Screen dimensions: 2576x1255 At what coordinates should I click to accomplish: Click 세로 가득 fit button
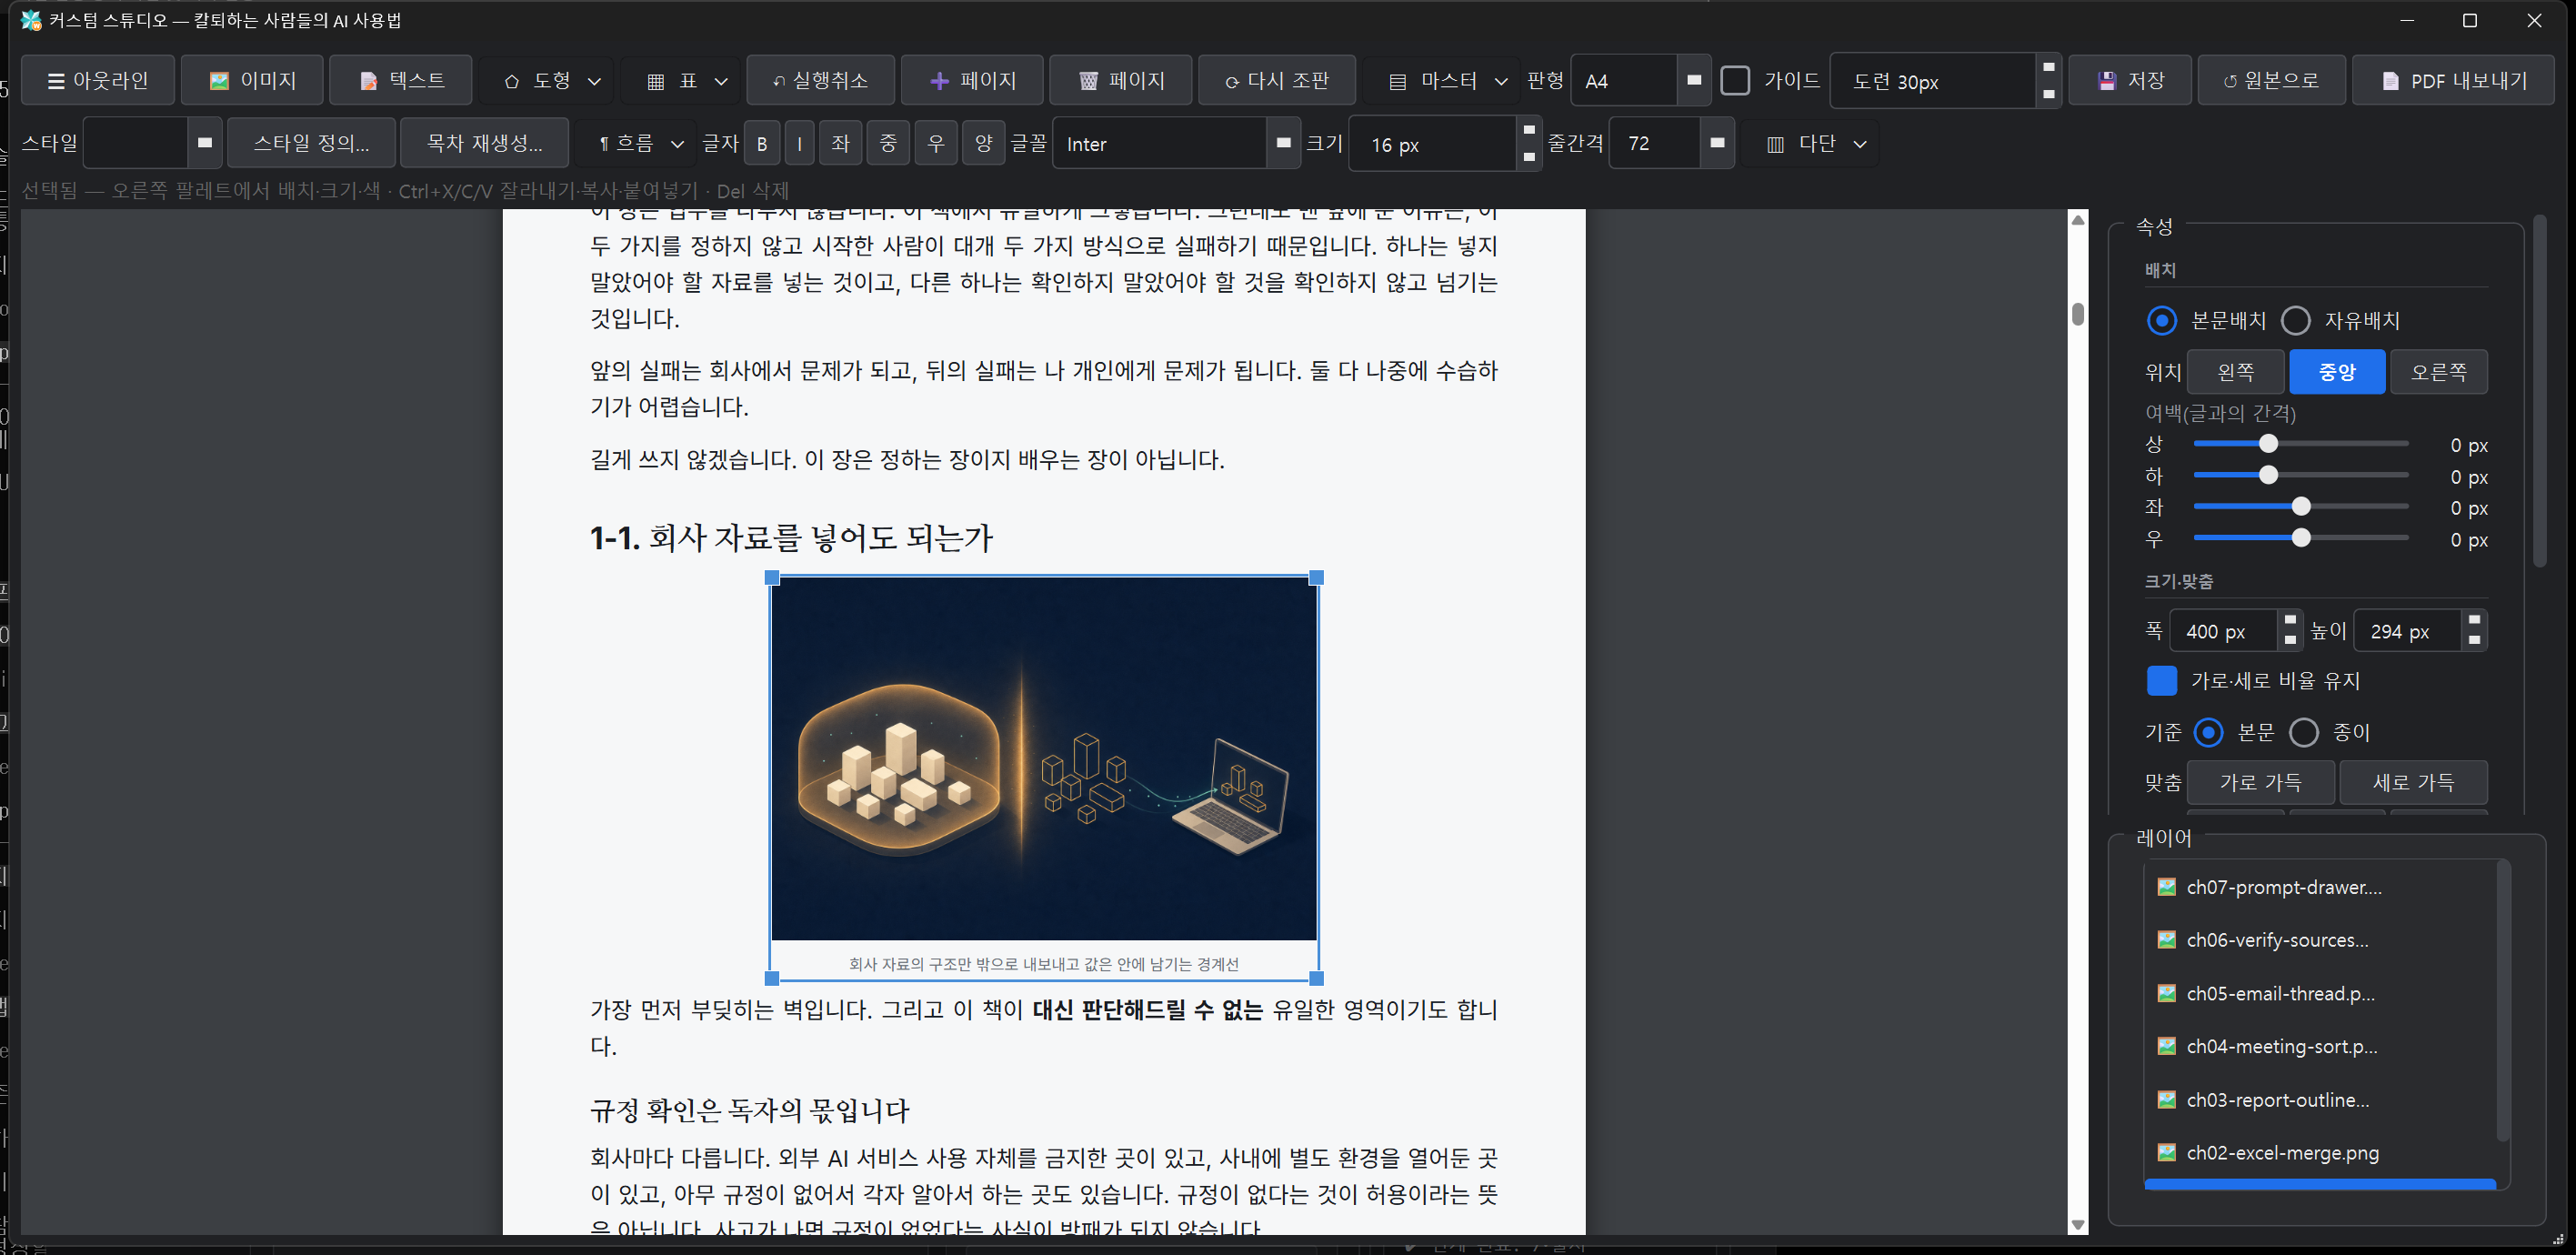(x=2414, y=782)
